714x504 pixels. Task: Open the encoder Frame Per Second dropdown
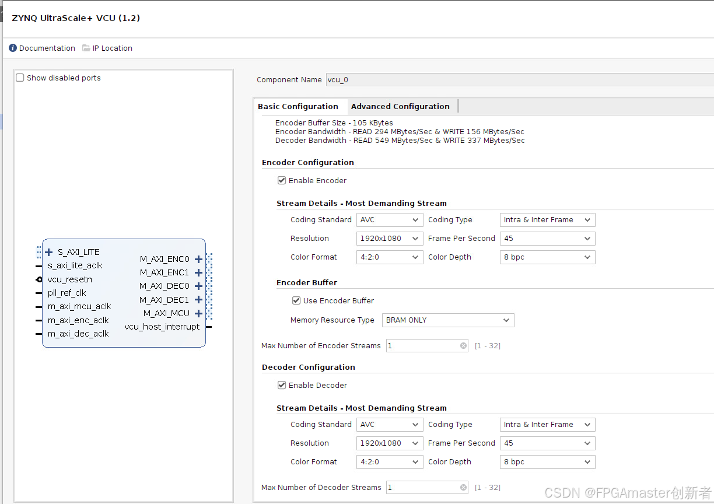tap(548, 239)
